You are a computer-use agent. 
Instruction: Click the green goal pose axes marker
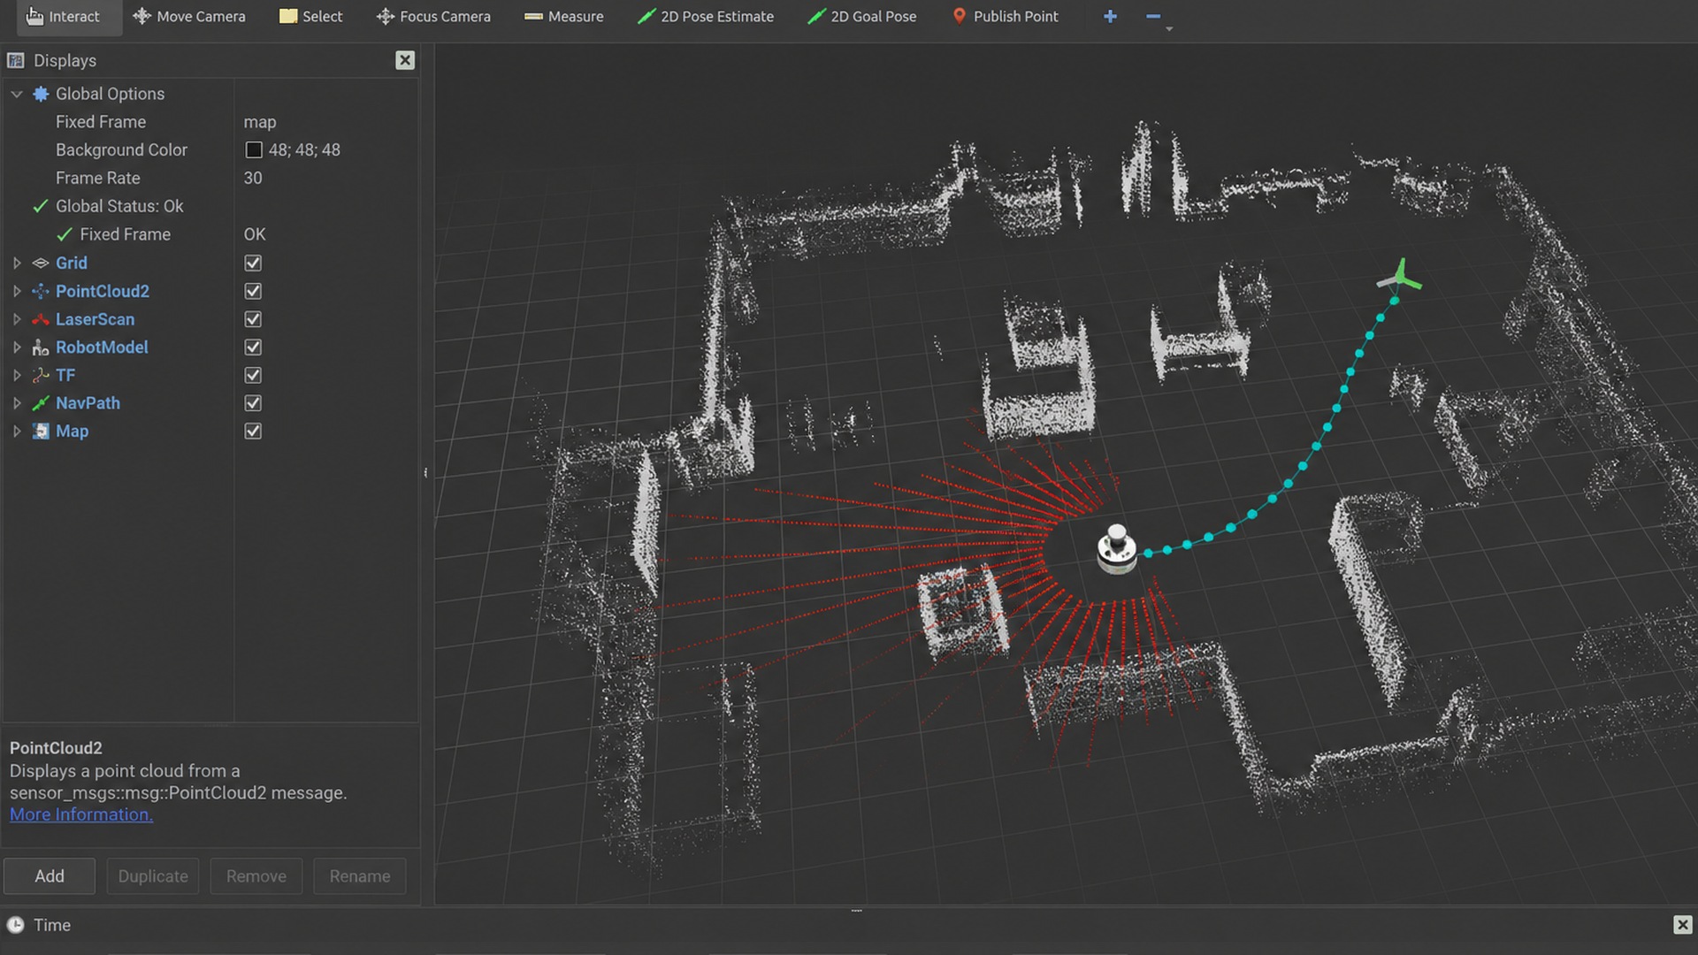click(1400, 278)
